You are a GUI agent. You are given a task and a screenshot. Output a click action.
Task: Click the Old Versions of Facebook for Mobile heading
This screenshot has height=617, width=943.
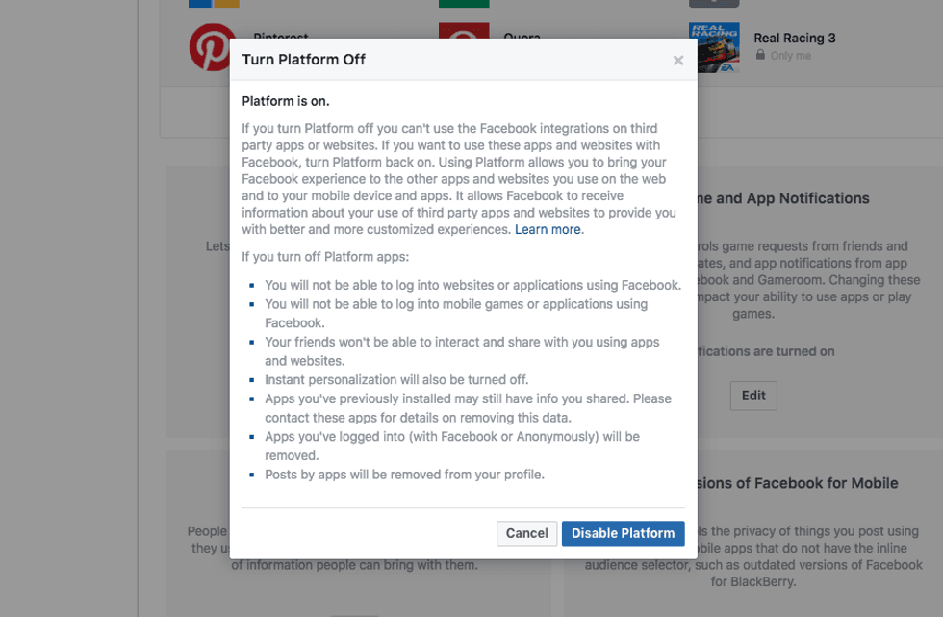[x=795, y=483]
